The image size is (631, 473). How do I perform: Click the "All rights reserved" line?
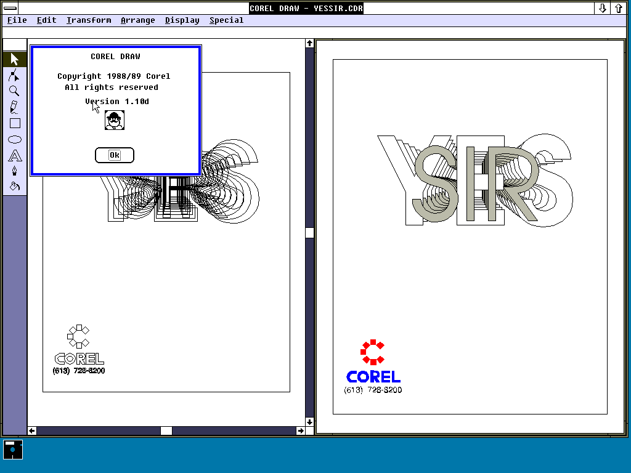[112, 87]
